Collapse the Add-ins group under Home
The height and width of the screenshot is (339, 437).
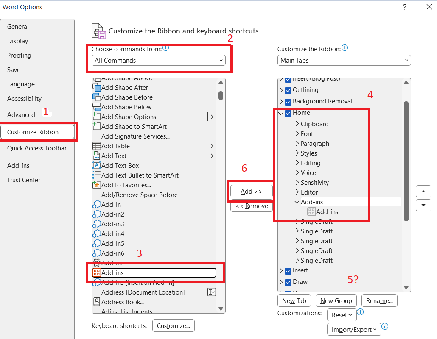click(296, 202)
